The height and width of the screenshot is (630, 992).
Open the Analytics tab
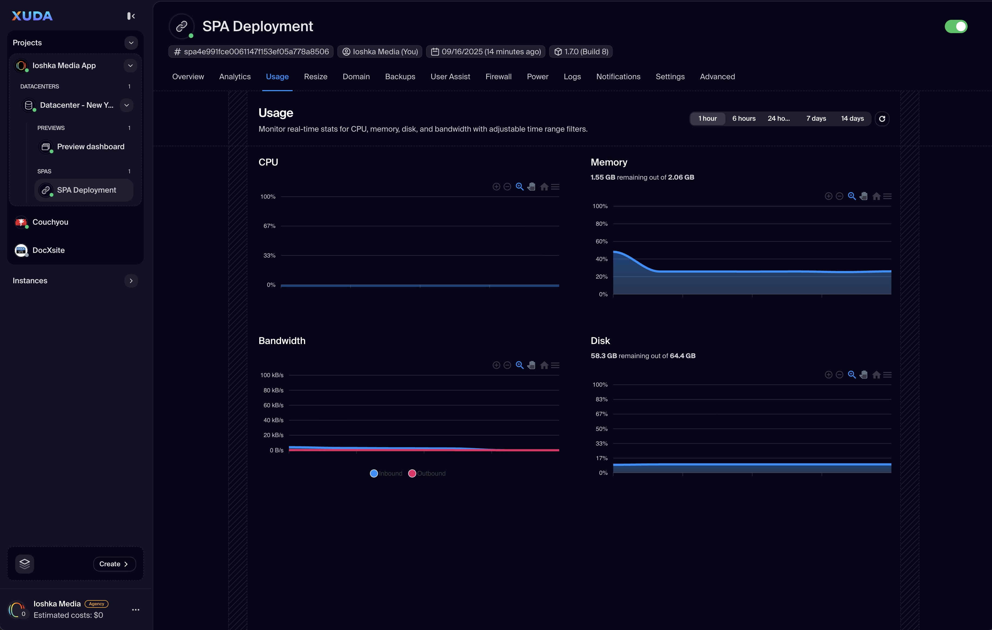tap(234, 77)
